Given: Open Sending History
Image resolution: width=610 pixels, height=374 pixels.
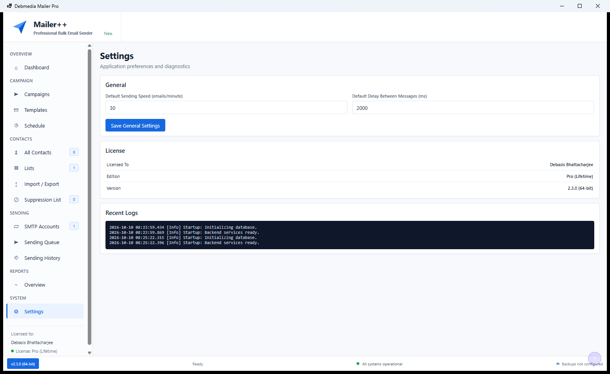Looking at the screenshot, I should pyautogui.click(x=45, y=258).
